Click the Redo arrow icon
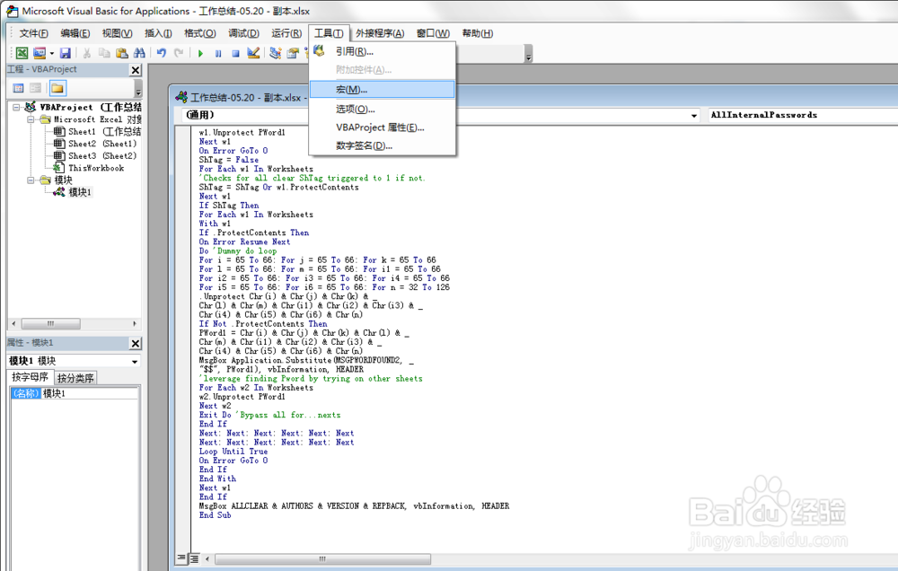Viewport: 898px width, 571px height. point(179,53)
